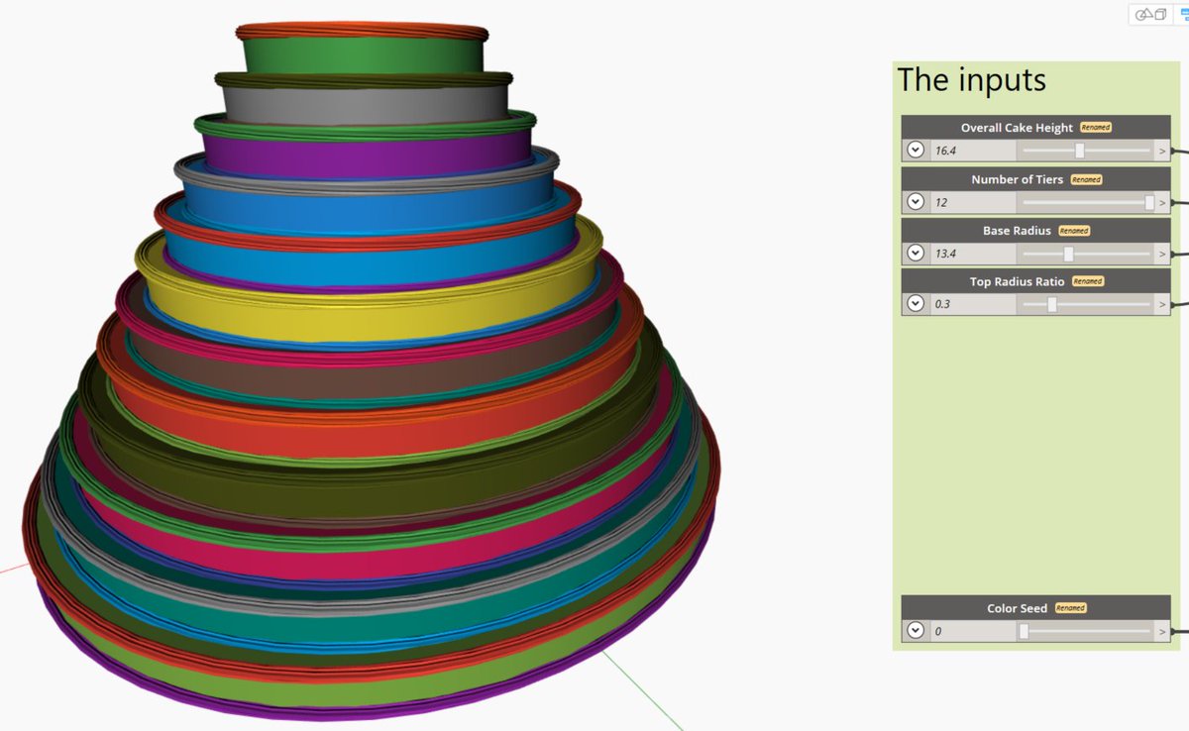
Task: Select the Color Seed node title
Action: (1017, 608)
